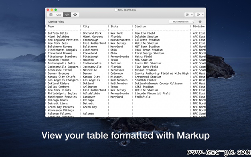251x157 pixels.
Task: Select the Cleveland Browns cell
Action: click(60, 53)
